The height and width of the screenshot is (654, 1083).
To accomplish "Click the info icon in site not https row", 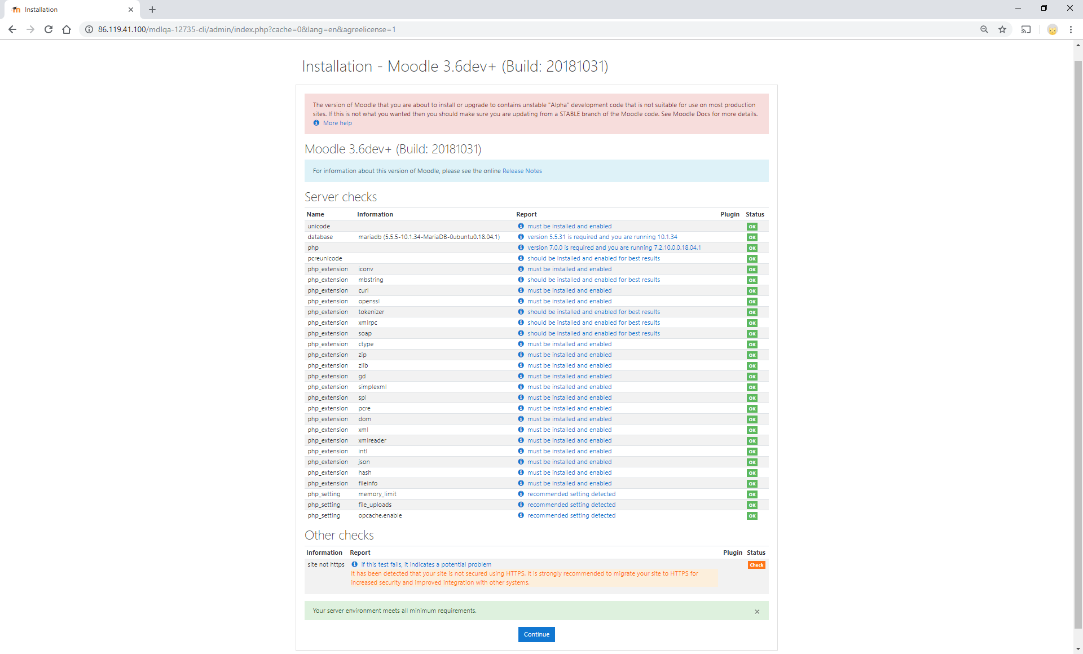I will 355,564.
